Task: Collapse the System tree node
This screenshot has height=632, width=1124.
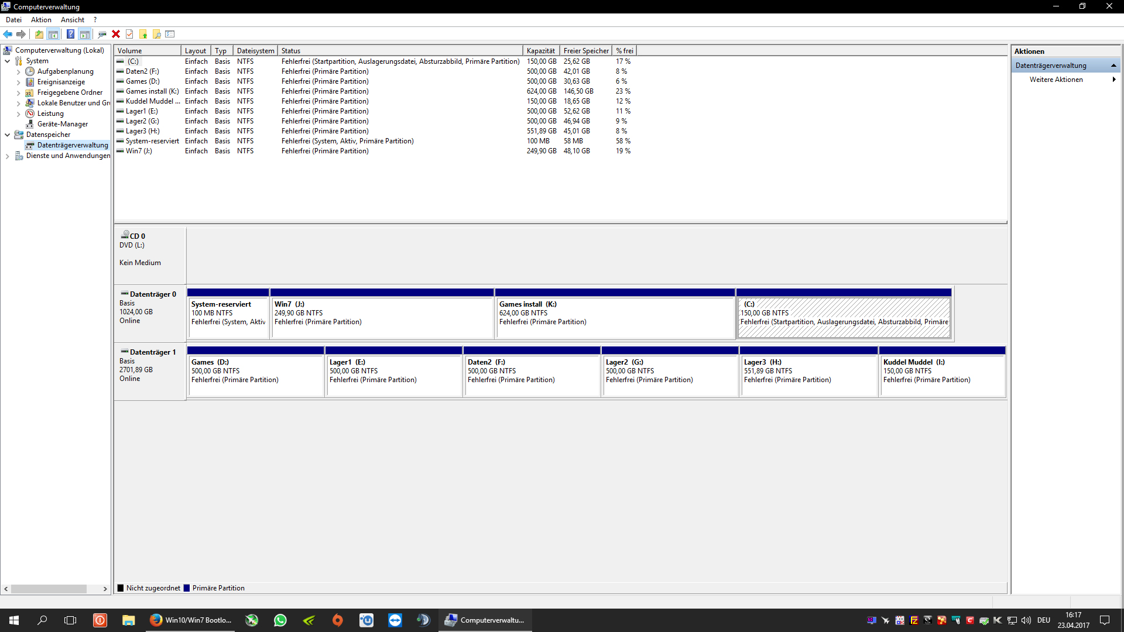Action: point(7,61)
